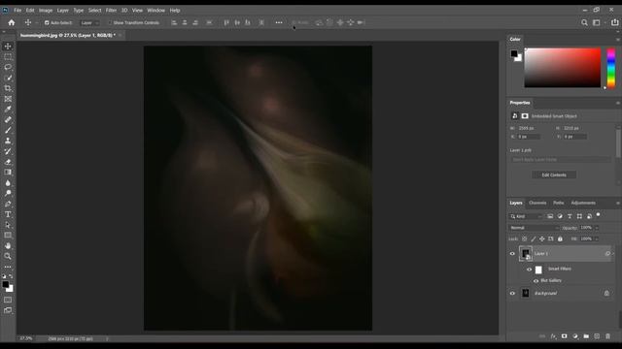
Task: Select the Horizontal Type tool
Action: (x=8, y=214)
